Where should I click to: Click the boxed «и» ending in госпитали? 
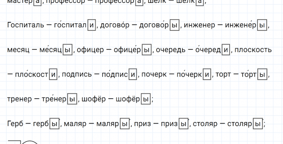[92, 26]
